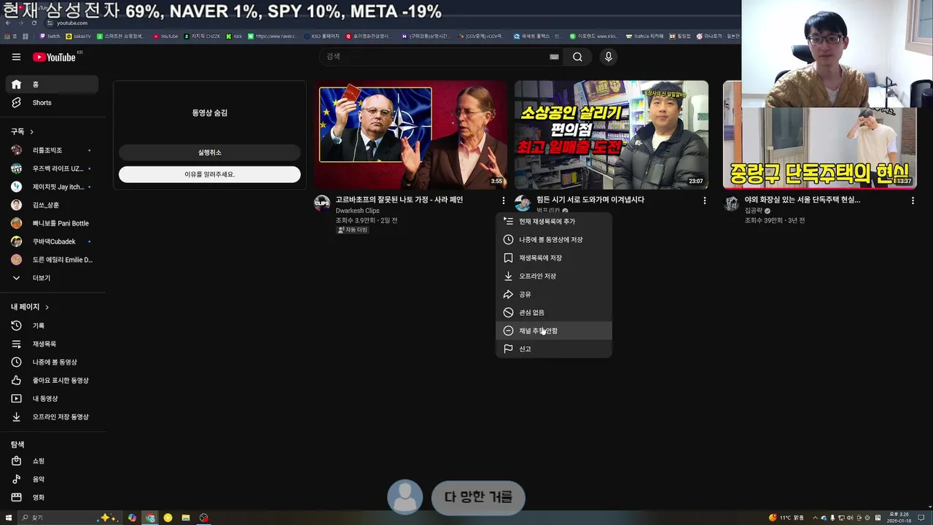Select 공유 in context menu
This screenshot has height=525, width=933.
(554, 295)
